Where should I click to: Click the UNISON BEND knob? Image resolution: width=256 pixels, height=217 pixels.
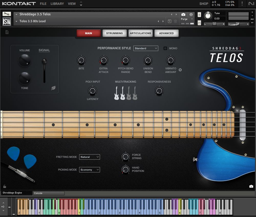click(148, 60)
